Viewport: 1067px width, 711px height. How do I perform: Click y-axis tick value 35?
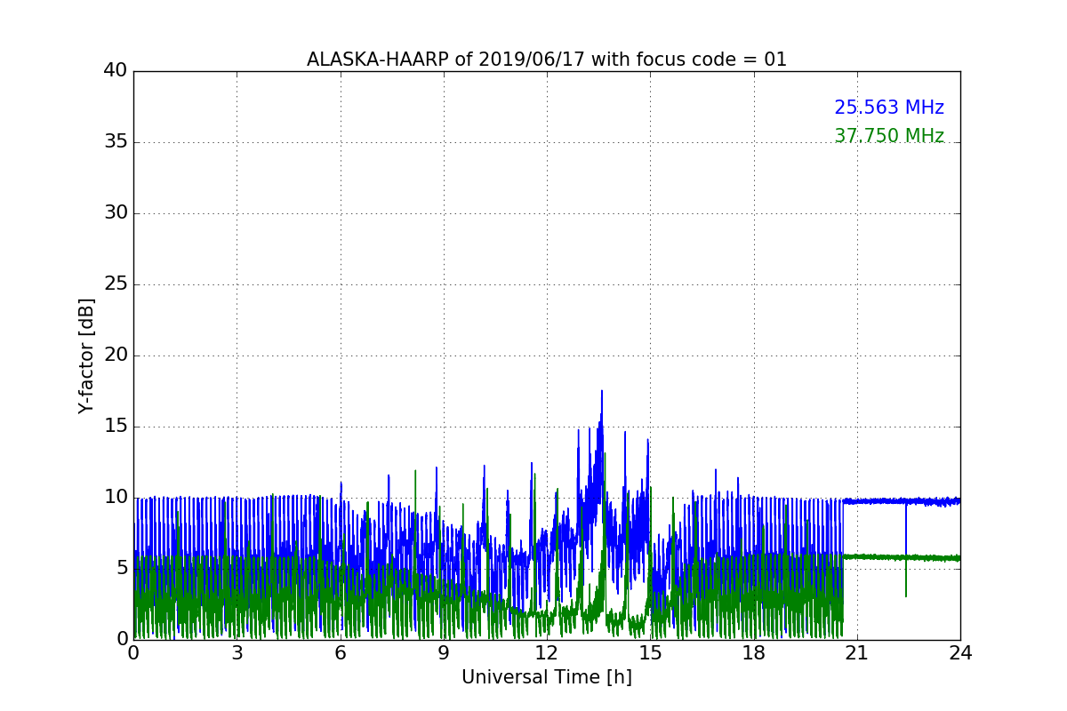116,142
